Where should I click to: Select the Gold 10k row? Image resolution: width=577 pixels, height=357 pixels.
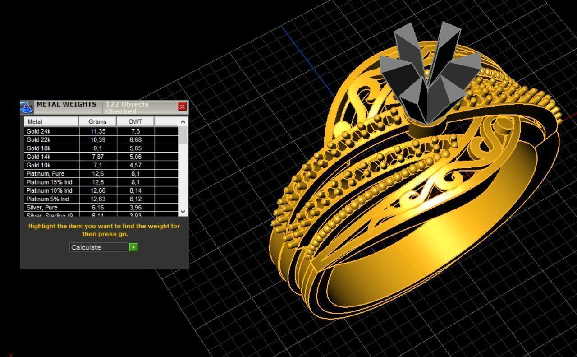(x=101, y=165)
